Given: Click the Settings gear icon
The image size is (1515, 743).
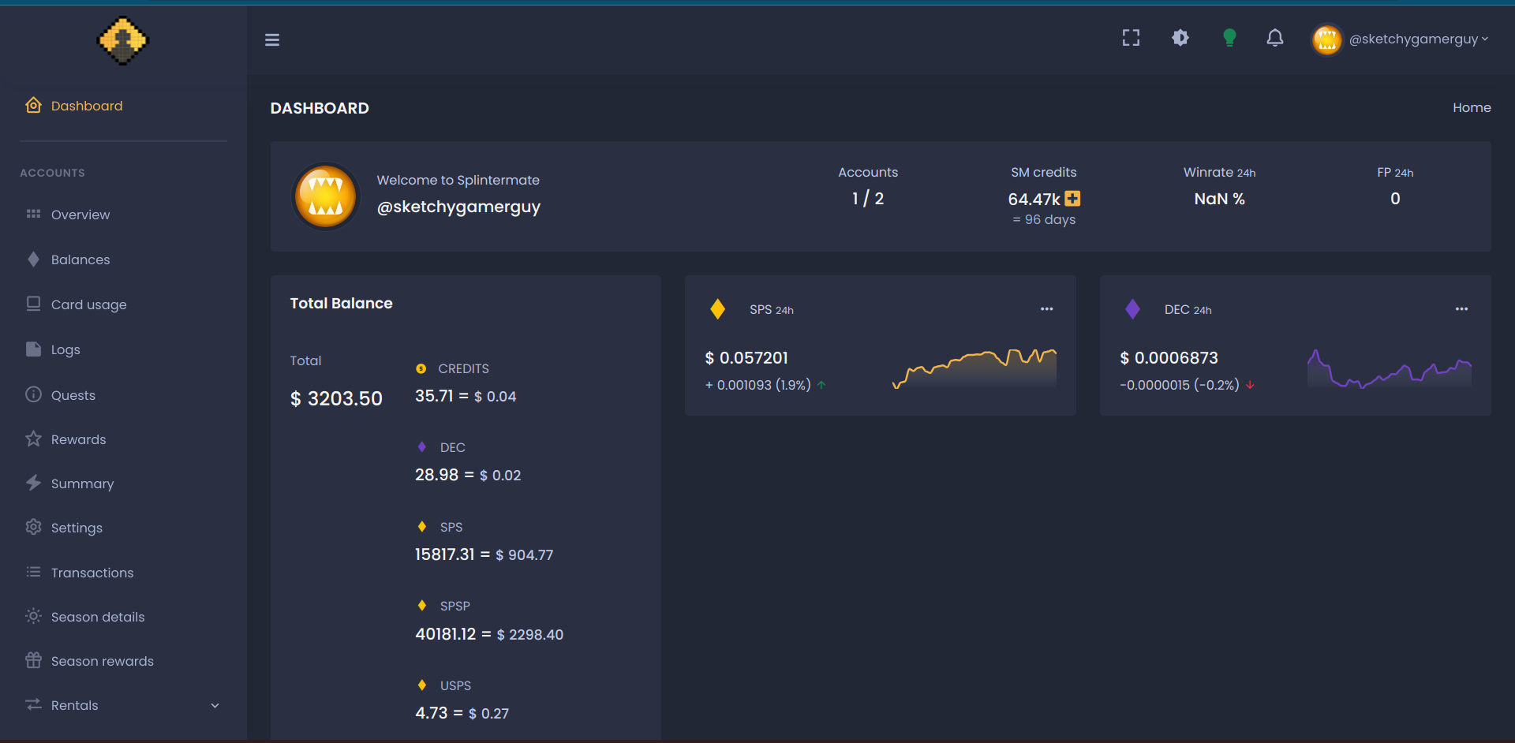Looking at the screenshot, I should coord(33,527).
